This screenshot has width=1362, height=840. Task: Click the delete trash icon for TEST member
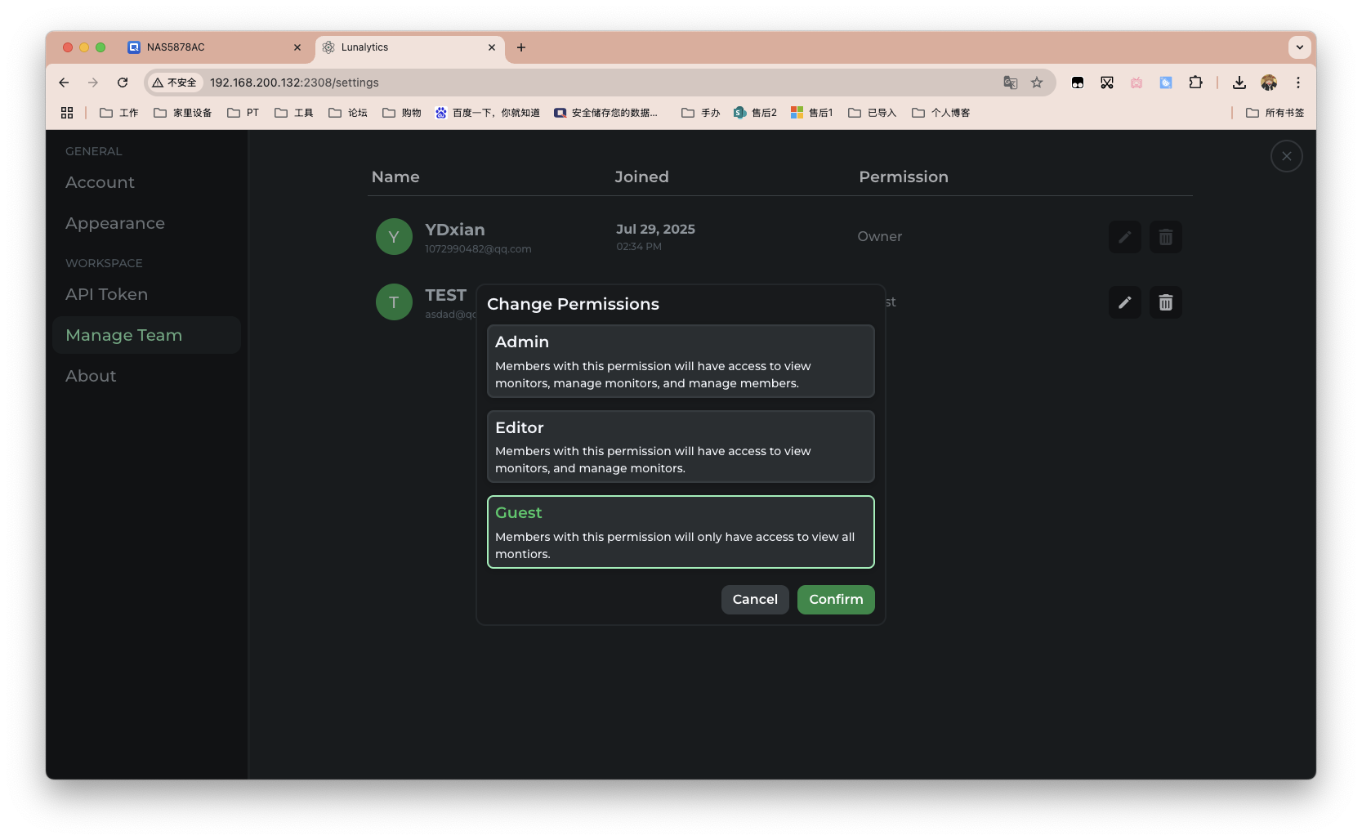(x=1165, y=302)
